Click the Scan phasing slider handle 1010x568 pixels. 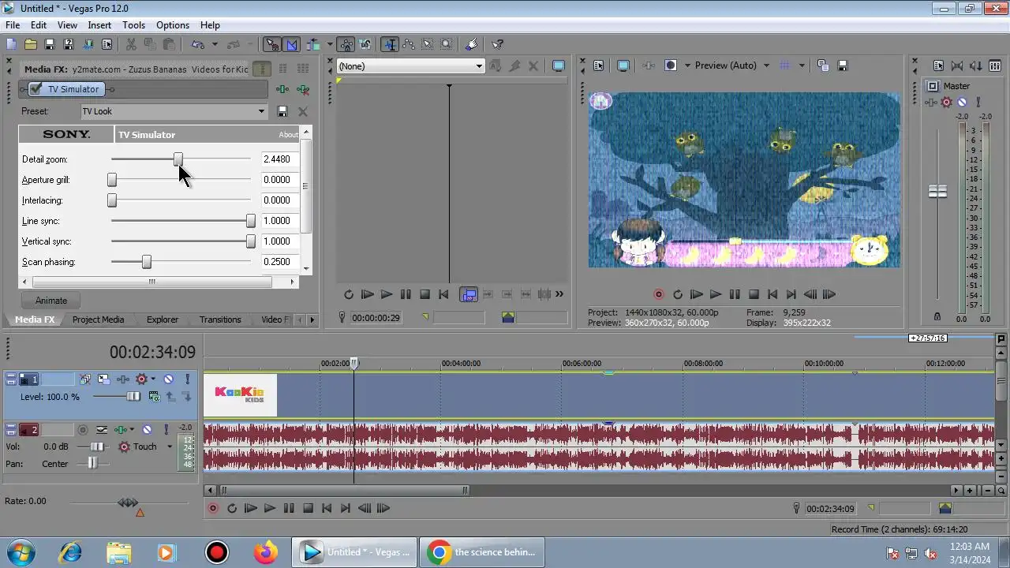point(146,262)
